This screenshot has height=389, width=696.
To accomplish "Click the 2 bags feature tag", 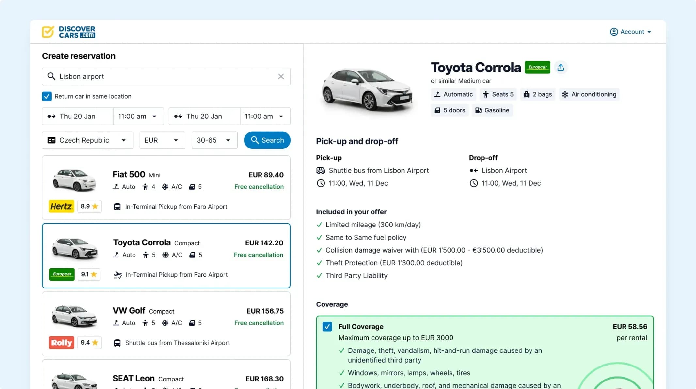I will [x=538, y=94].
